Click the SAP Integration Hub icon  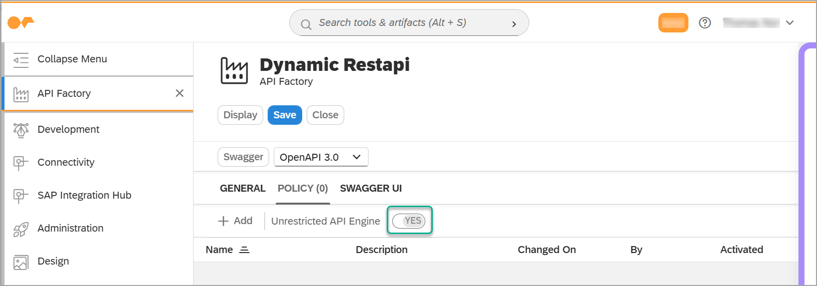click(21, 196)
